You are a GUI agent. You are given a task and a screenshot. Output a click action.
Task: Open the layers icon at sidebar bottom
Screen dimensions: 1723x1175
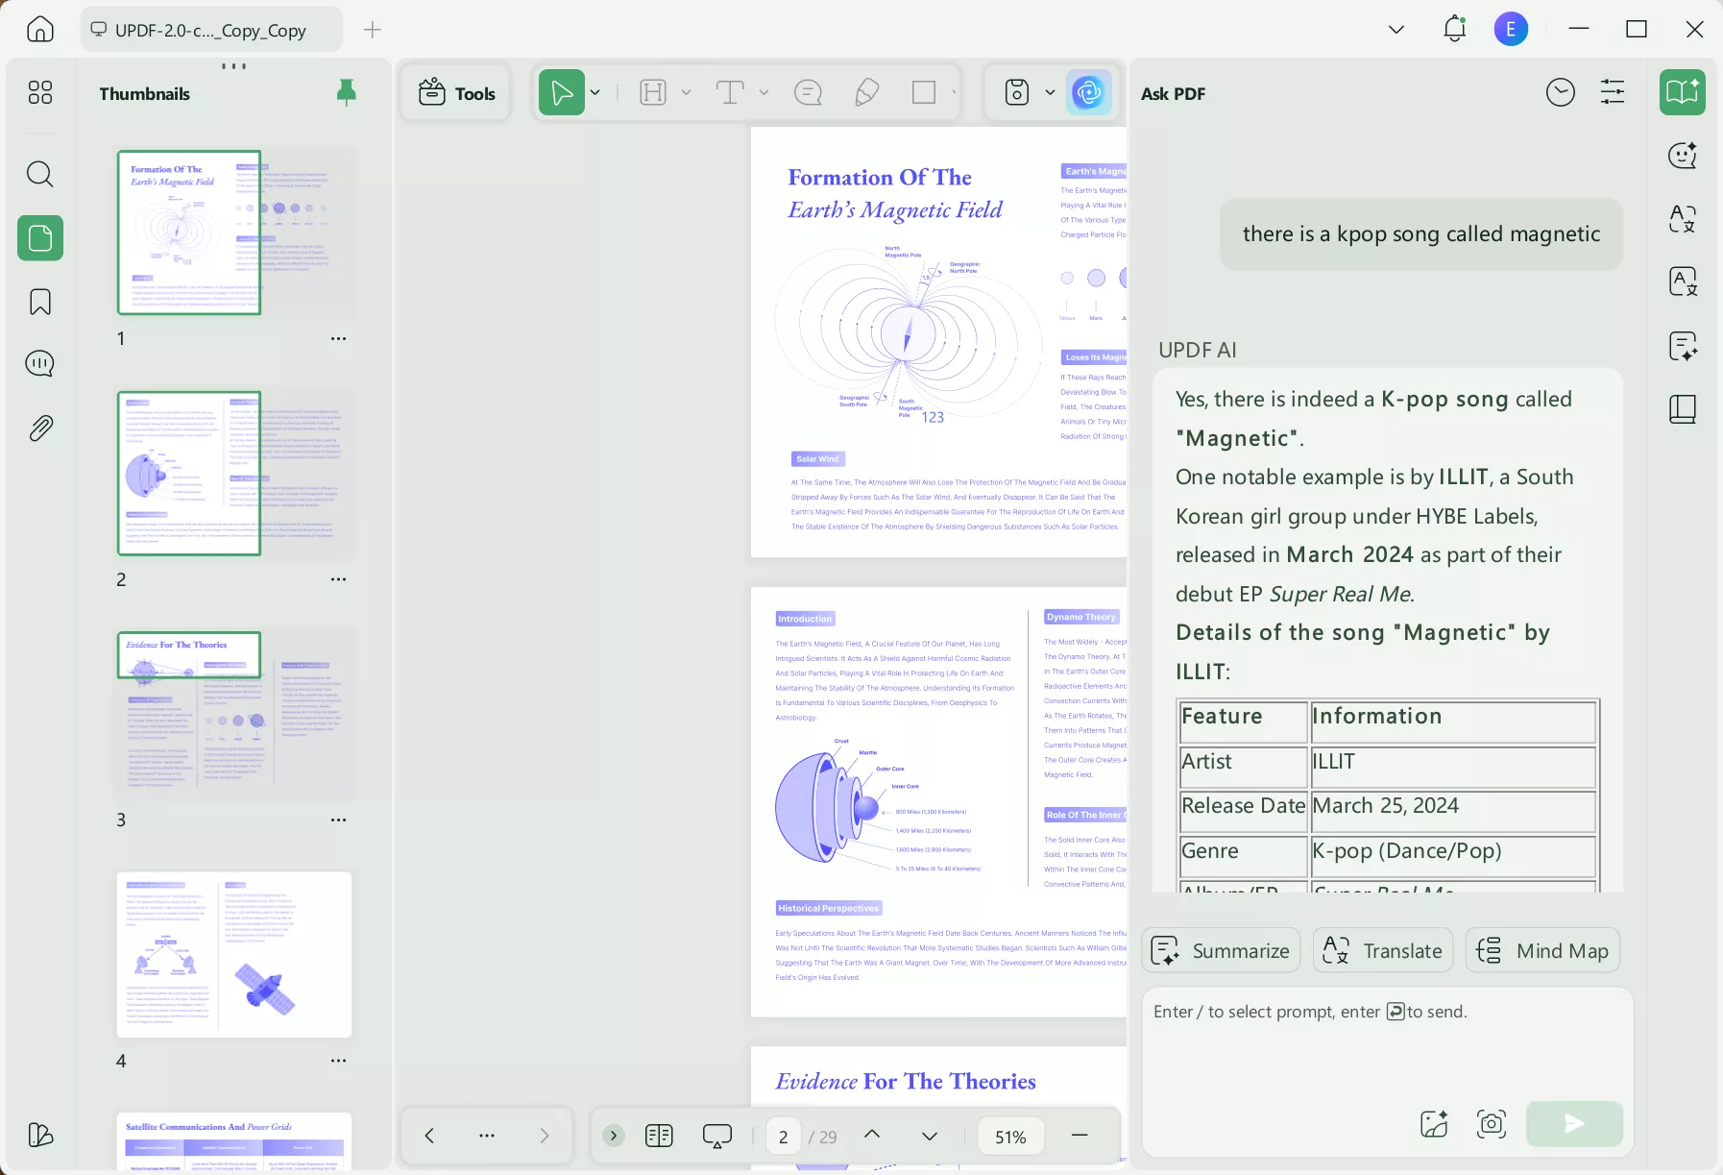pyautogui.click(x=40, y=1135)
